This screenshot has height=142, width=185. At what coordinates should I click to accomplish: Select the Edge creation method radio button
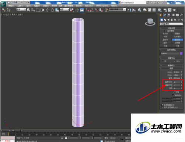coord(163,61)
